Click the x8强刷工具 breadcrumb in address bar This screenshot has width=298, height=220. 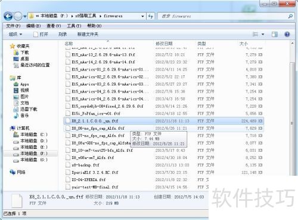point(85,16)
